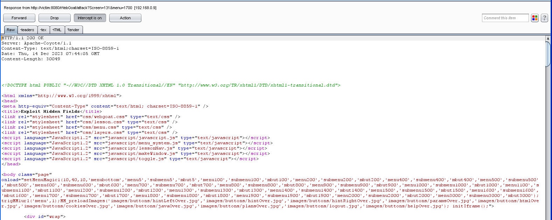Click the HTTP/1.1 200 OK status line
Viewport: 552px width, 220px height.
(x=23, y=38)
